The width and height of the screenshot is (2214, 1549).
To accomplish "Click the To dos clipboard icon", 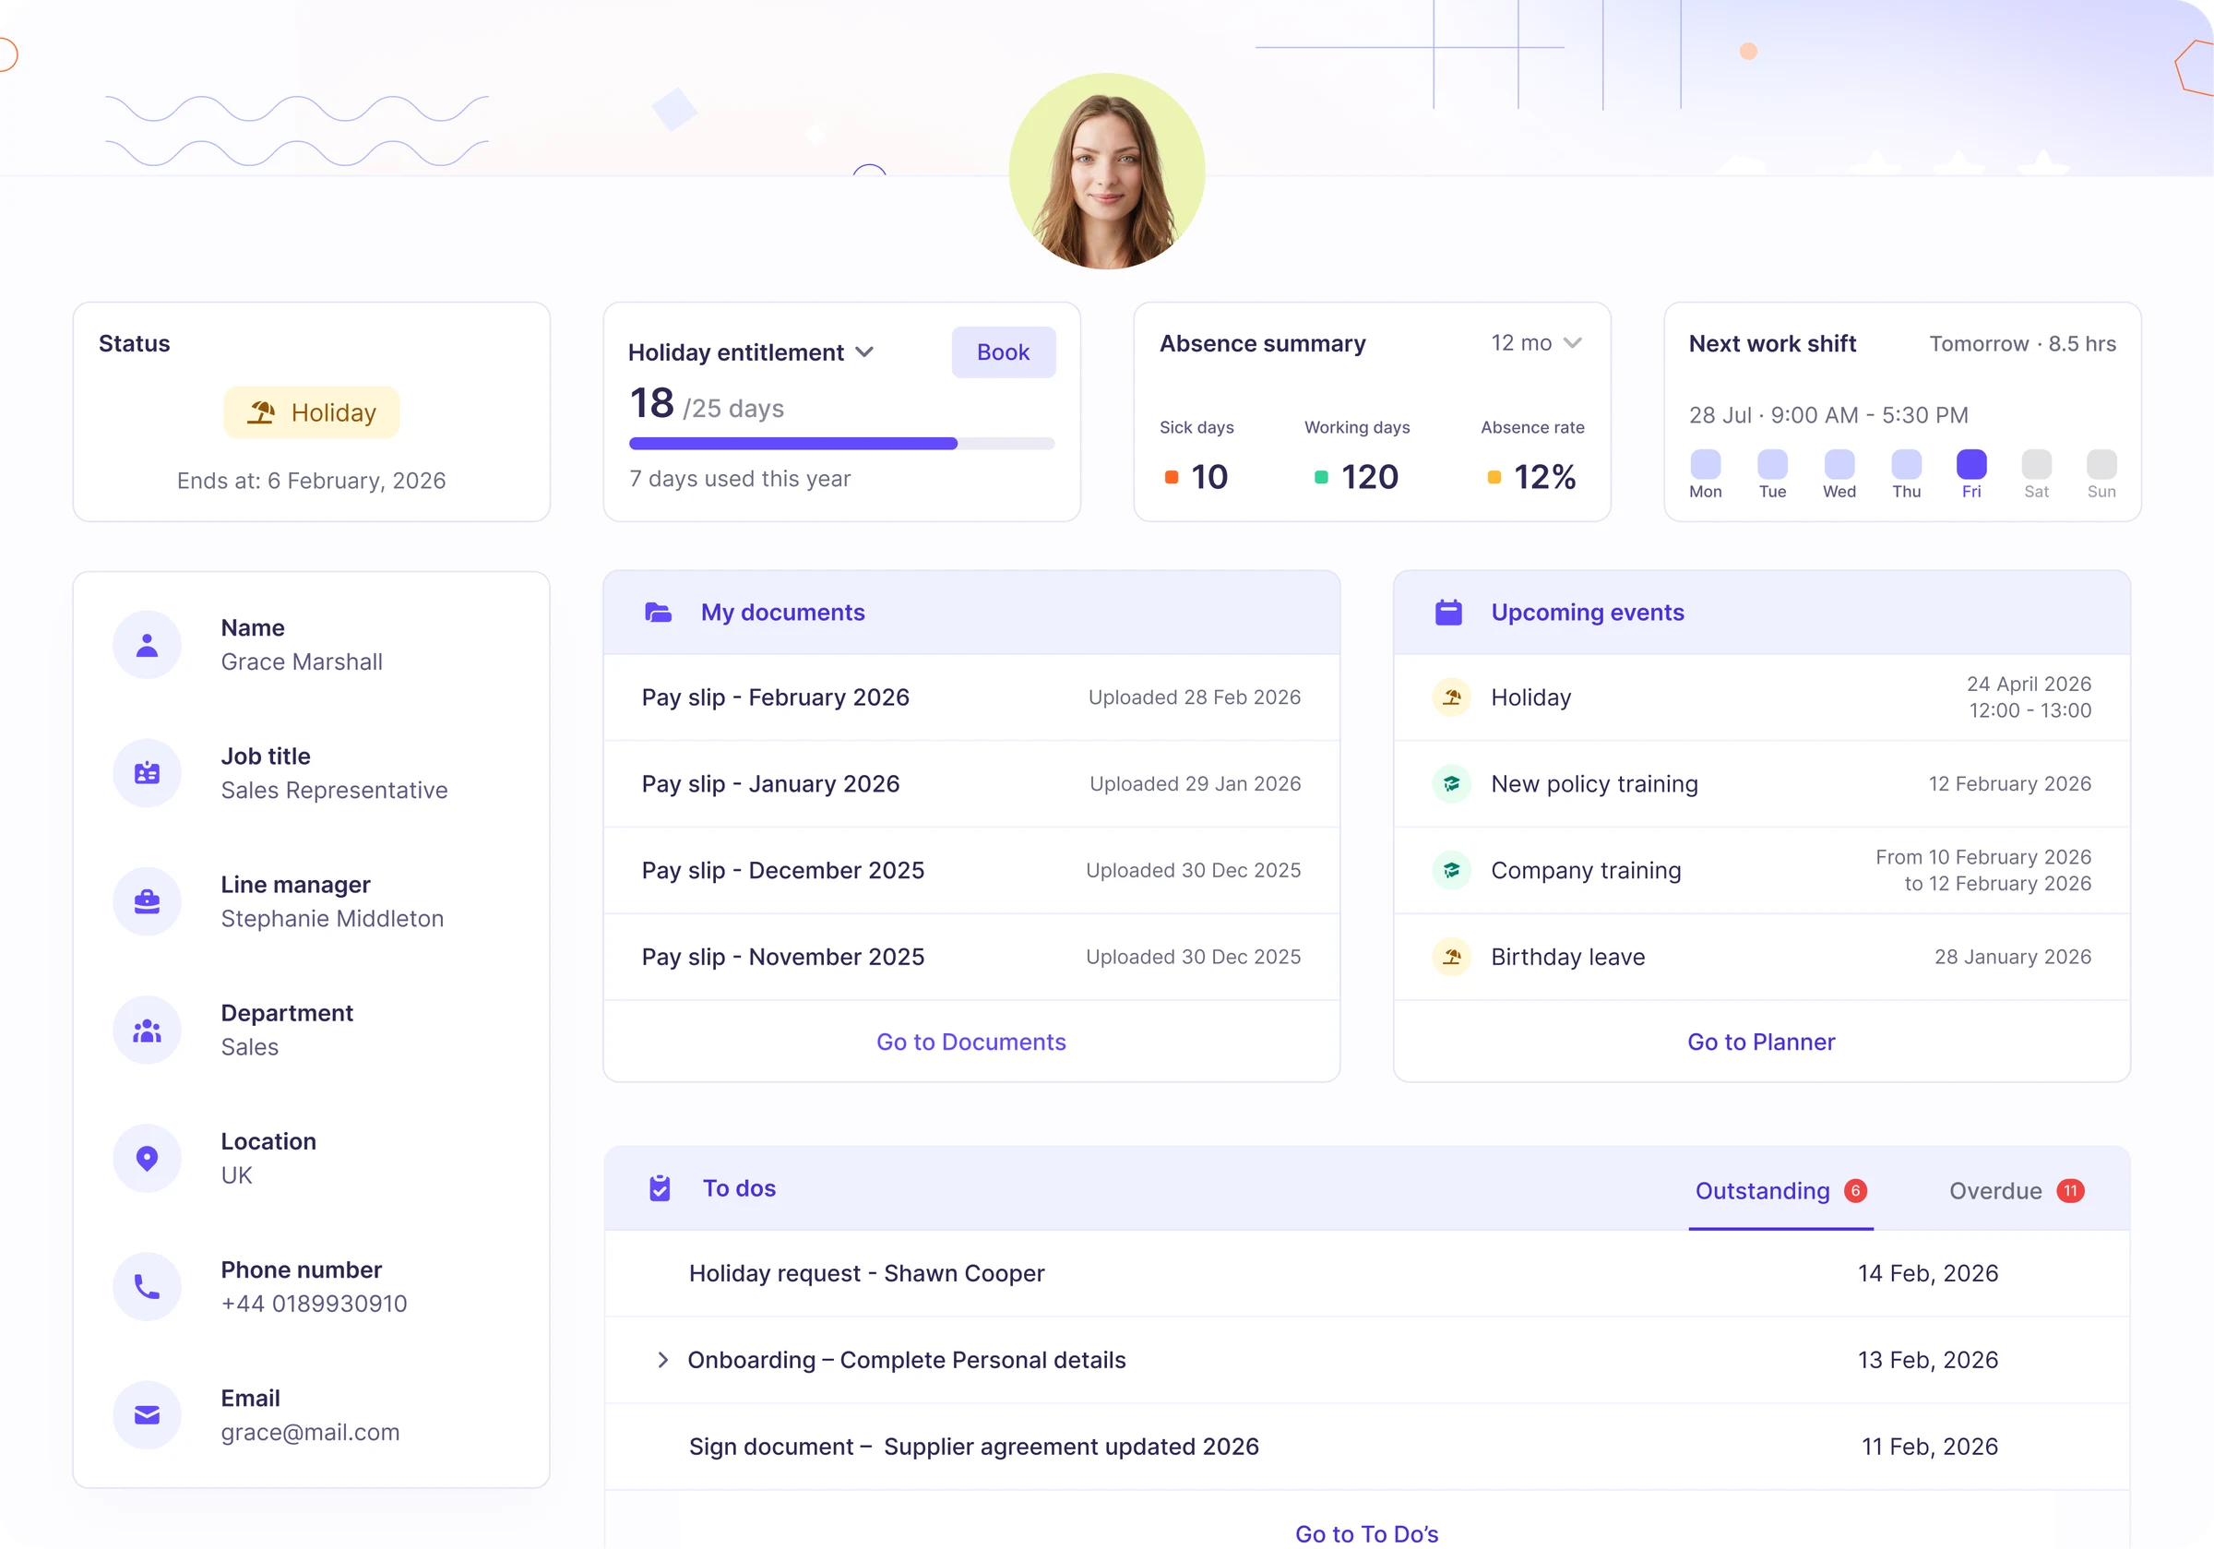I will click(660, 1188).
